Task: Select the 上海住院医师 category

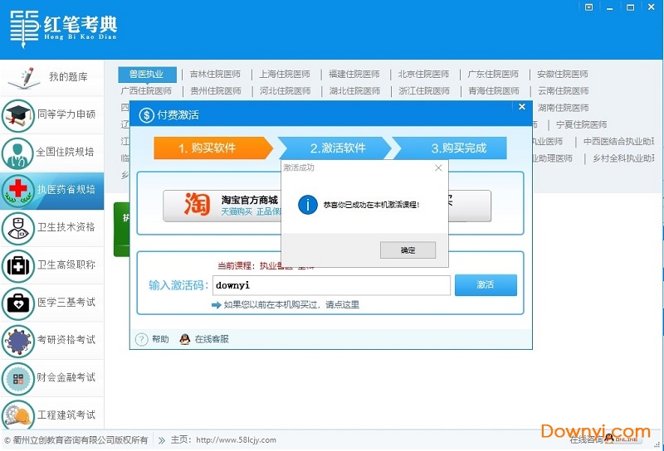Action: 285,75
